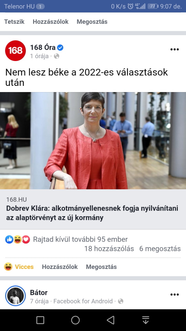The width and height of the screenshot is (186, 331).
Task: Open options menu for Bátor post
Action: (x=174, y=294)
